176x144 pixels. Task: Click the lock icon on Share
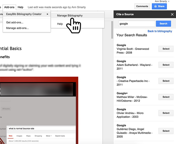[155, 6]
